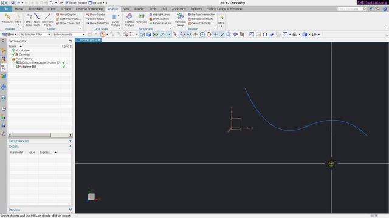The height and width of the screenshot is (218, 389).
Task: Open the Part Navigator sidebar tab icon
Action: click(4, 68)
